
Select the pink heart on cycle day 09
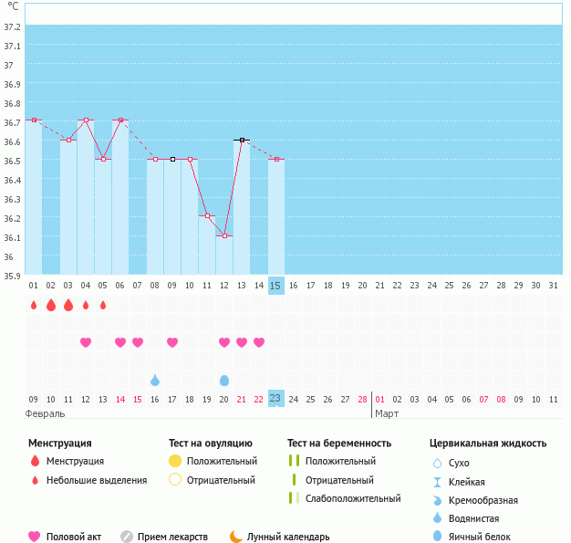(172, 342)
